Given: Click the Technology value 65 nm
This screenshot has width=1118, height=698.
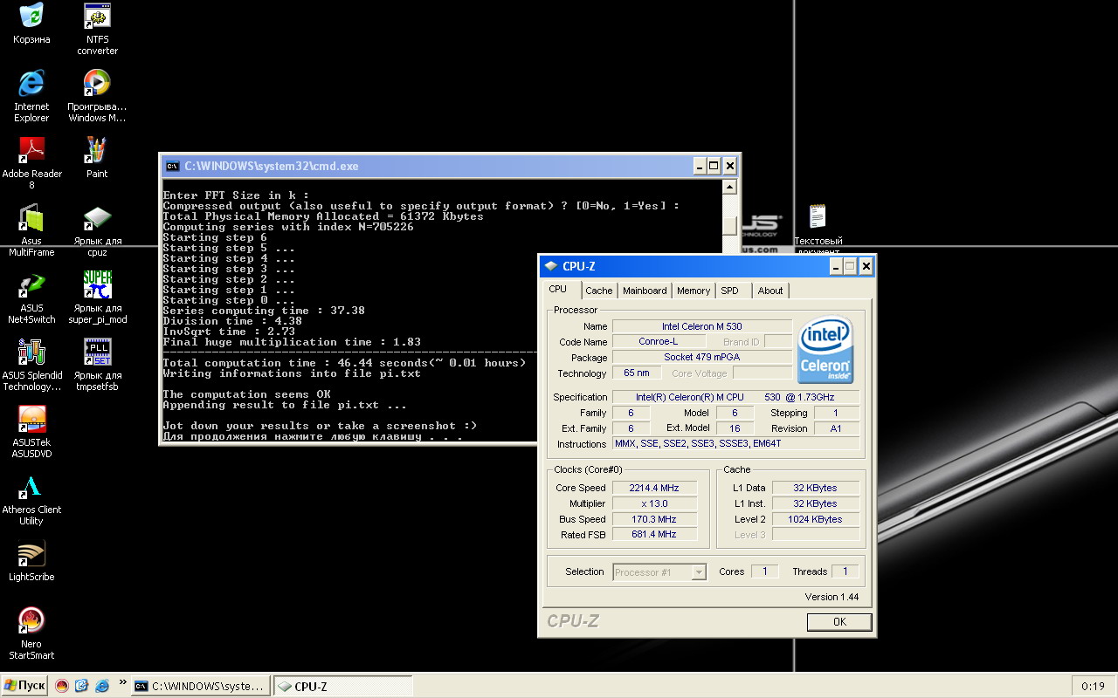Looking at the screenshot, I should pyautogui.click(x=637, y=373).
